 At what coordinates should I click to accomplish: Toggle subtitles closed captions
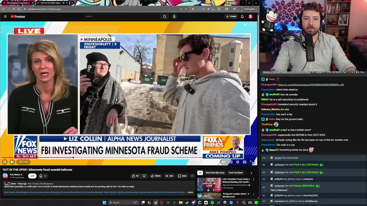[x=231, y=162]
